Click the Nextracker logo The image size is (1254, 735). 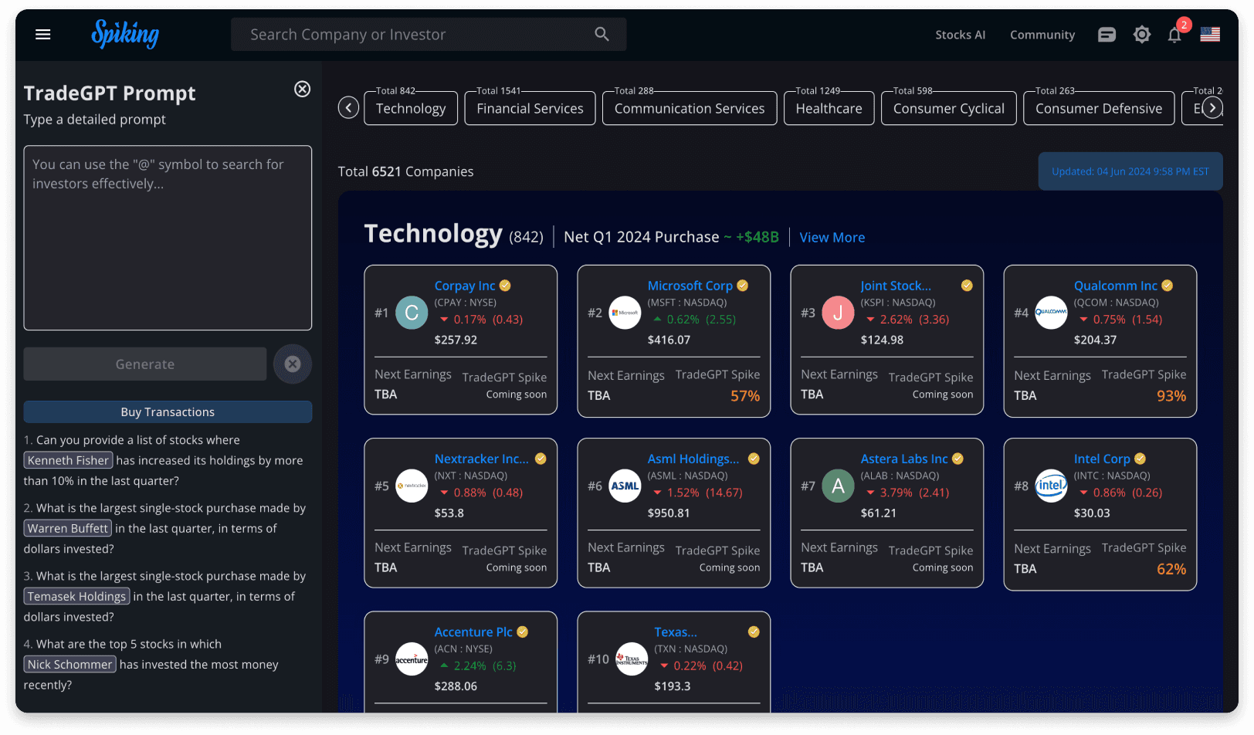412,486
